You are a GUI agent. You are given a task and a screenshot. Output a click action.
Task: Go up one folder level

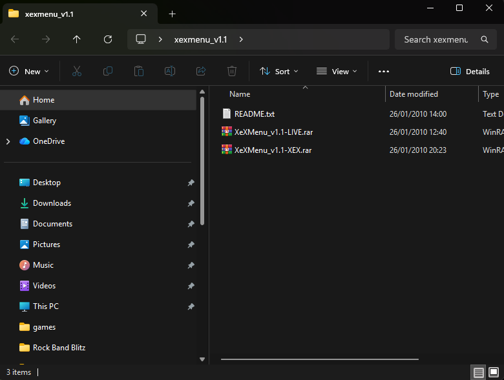coord(76,39)
